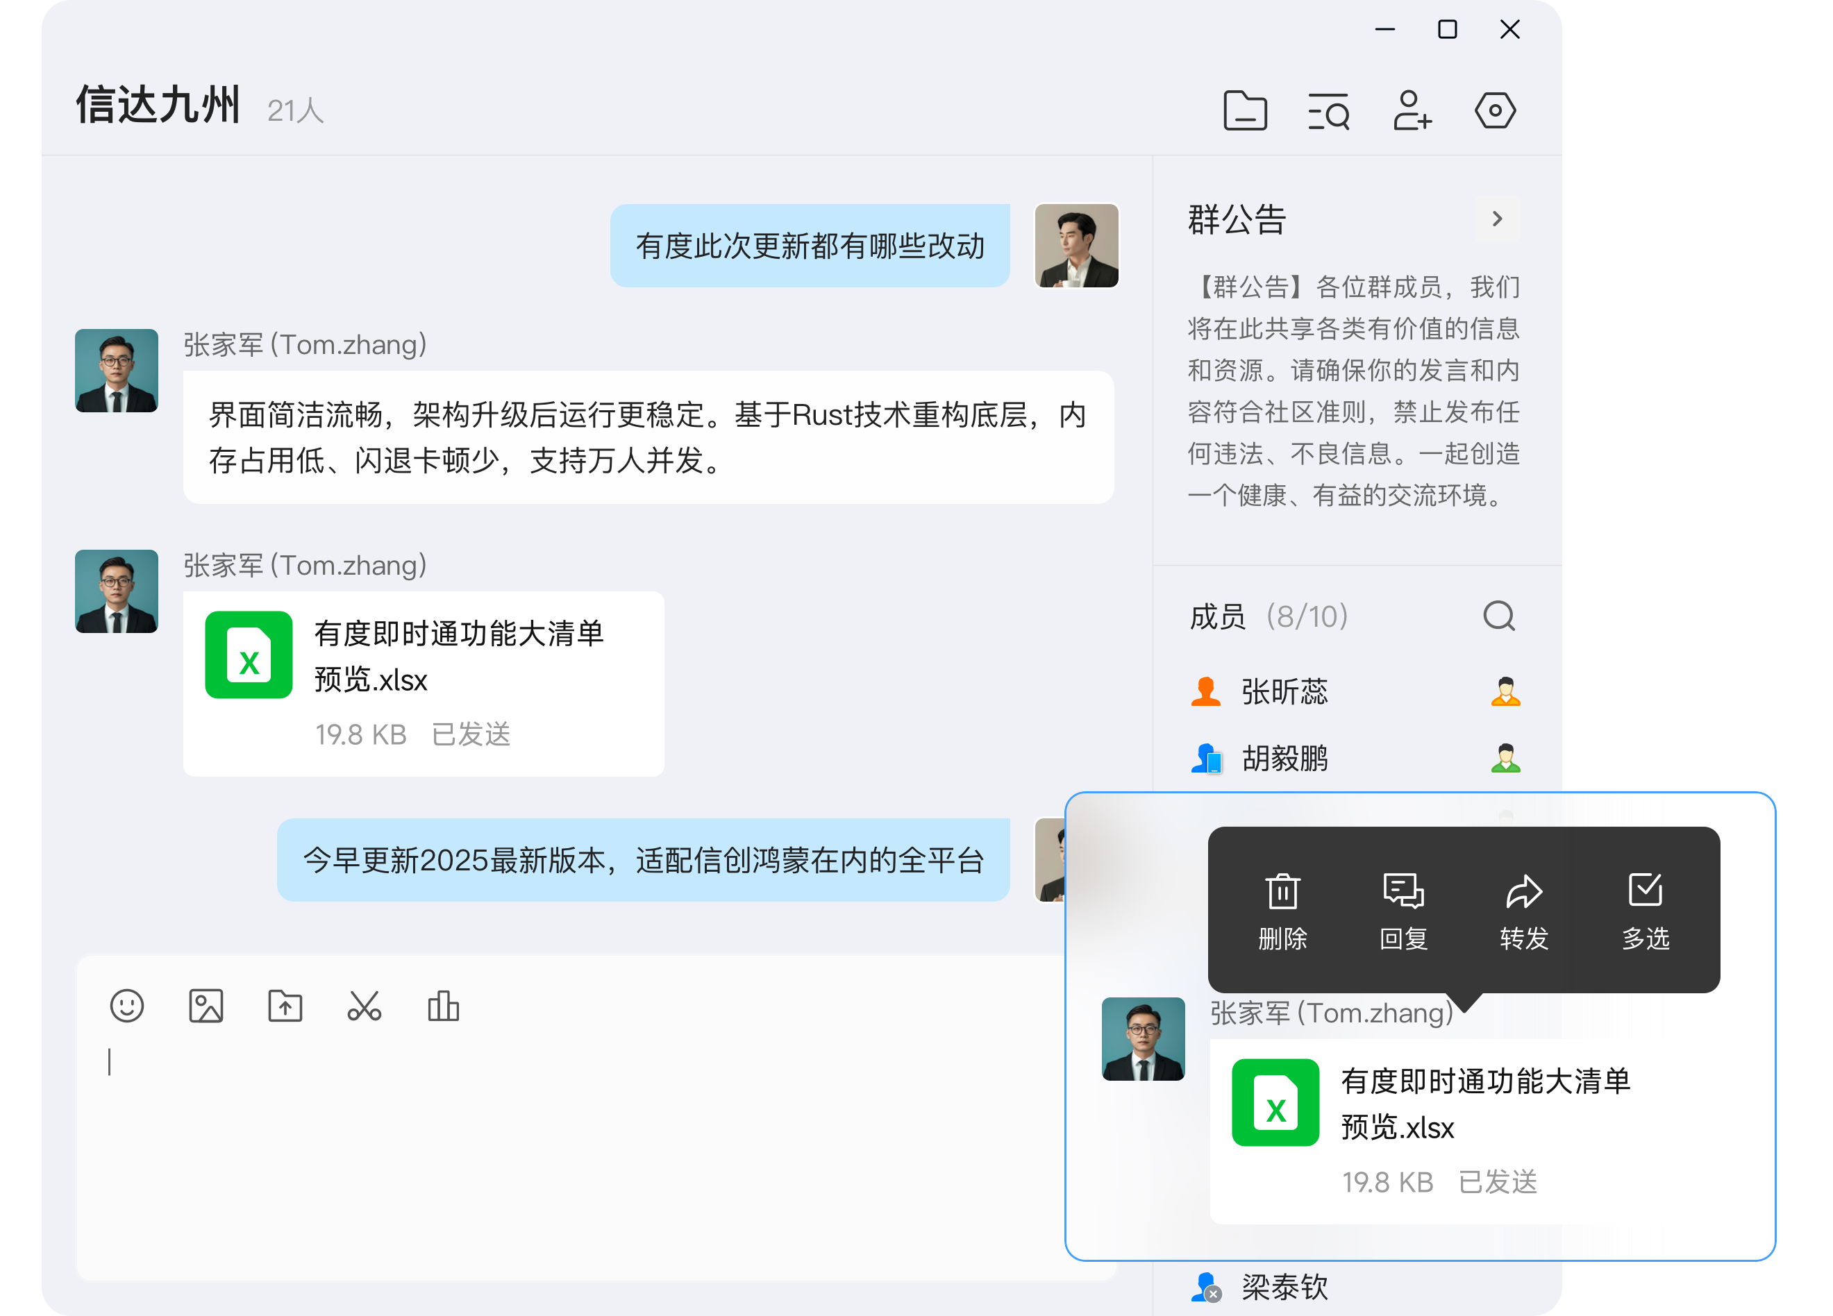Click the group name 信达九州
The image size is (1833, 1316).
158,105
